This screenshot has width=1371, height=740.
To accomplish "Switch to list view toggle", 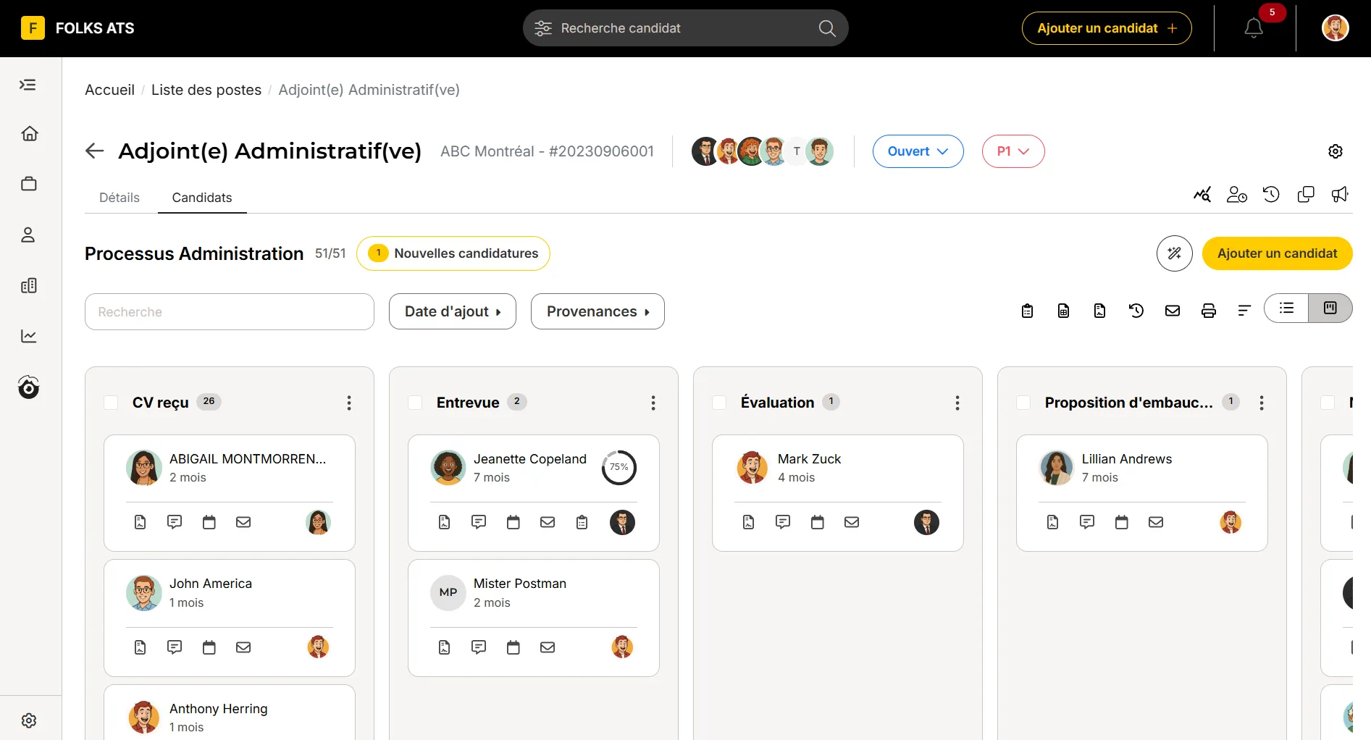I will (1286, 308).
